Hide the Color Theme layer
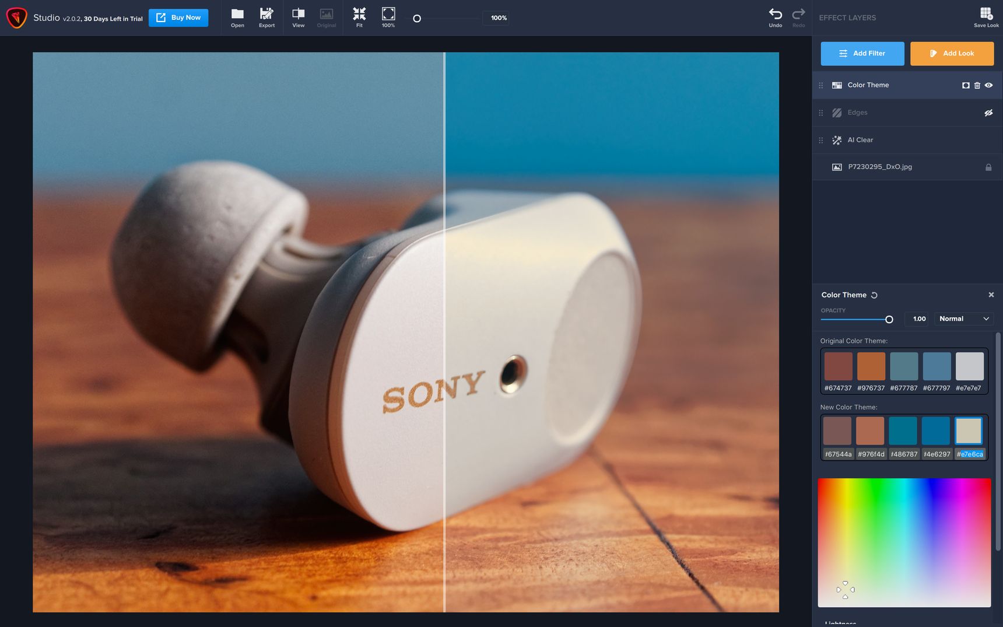Screen dimensions: 1003x627 pos(988,85)
